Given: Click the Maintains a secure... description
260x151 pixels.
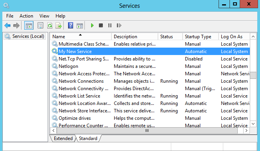Looking at the screenshot, I should (x=134, y=66).
